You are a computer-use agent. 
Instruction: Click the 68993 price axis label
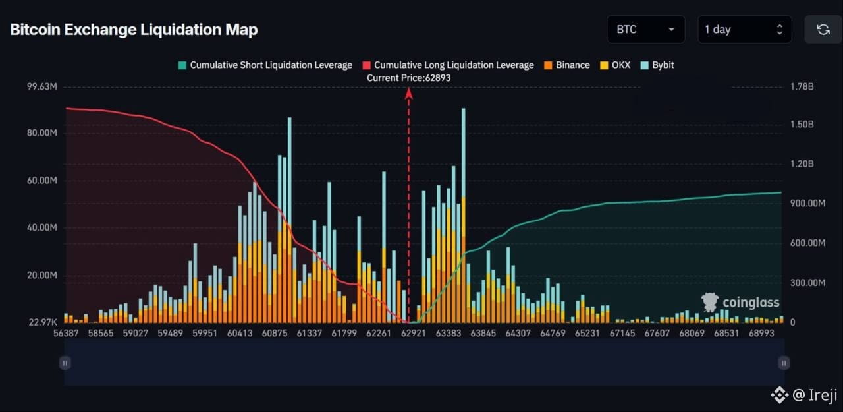click(761, 334)
